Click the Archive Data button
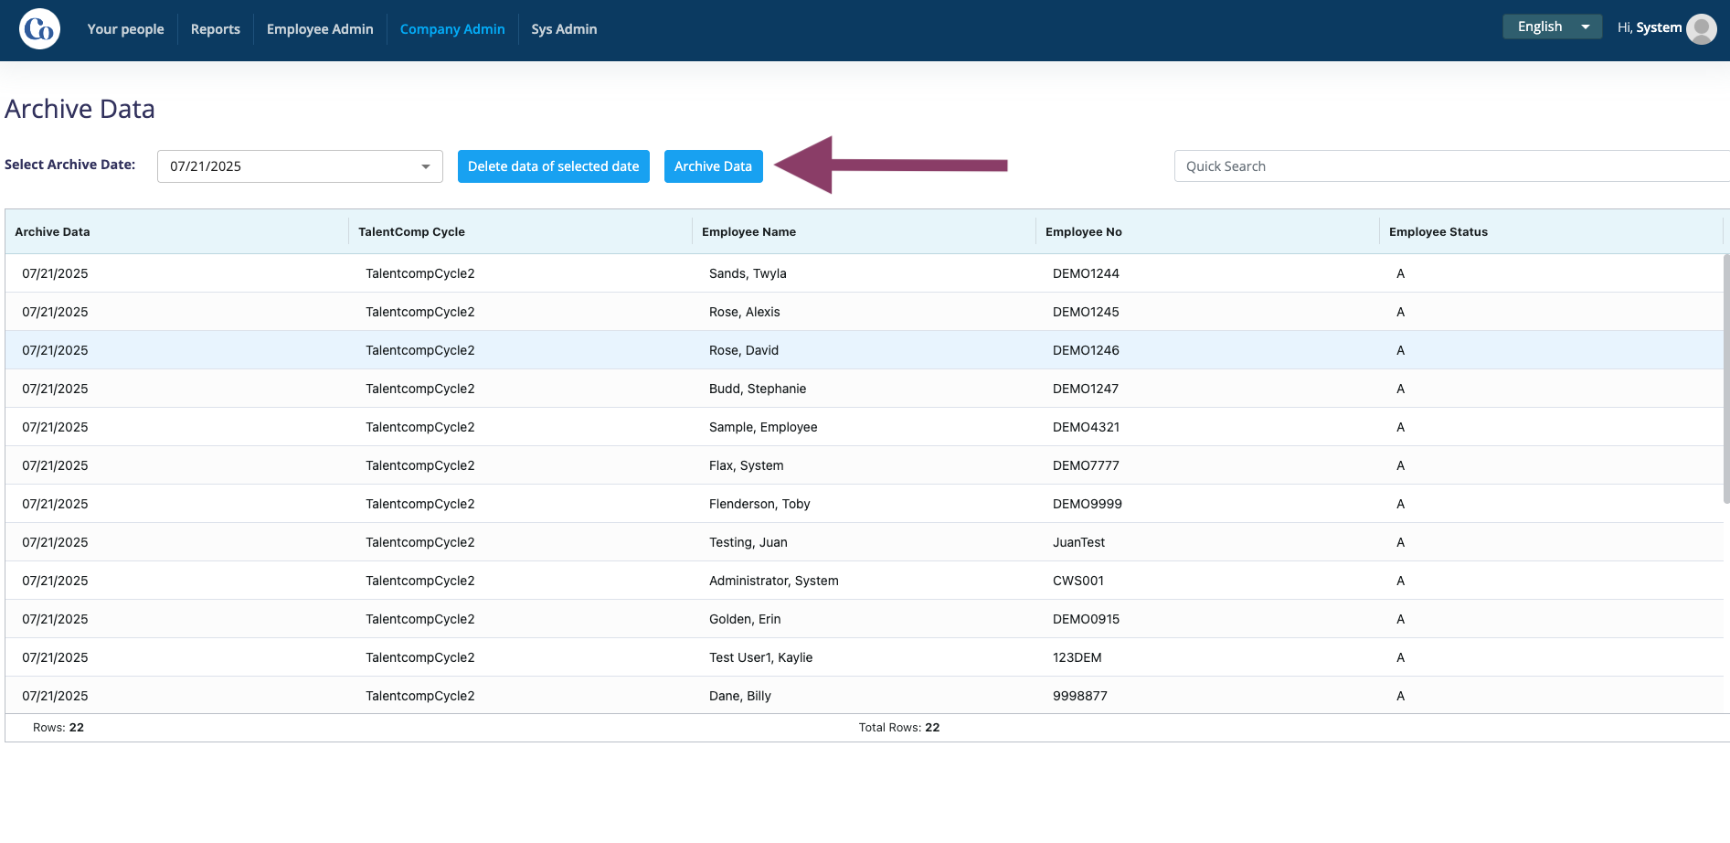This screenshot has height=843, width=1730. tap(713, 166)
